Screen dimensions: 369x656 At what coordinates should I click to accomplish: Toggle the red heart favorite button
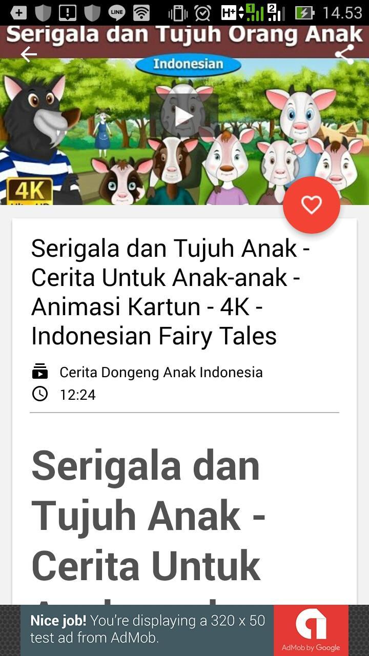(x=311, y=205)
